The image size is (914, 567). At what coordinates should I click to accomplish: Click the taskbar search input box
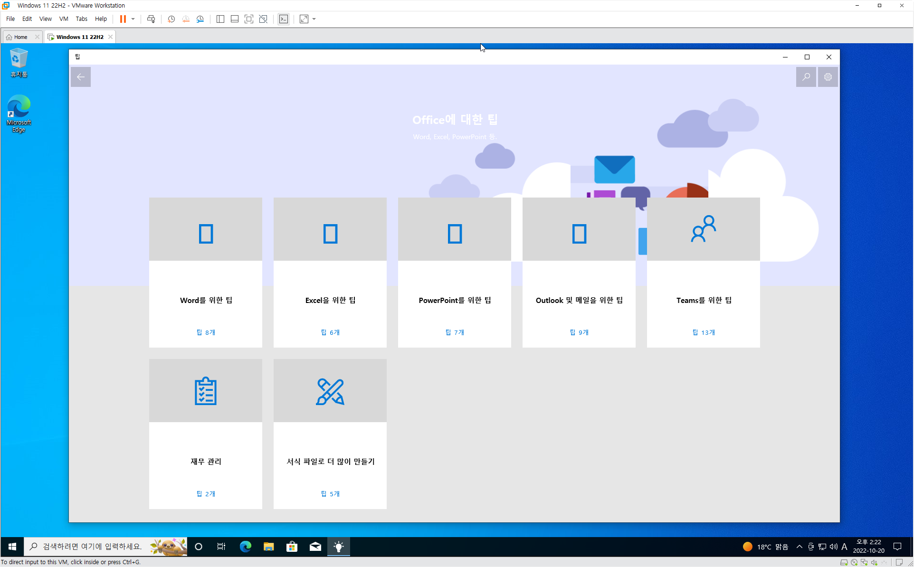coord(93,547)
